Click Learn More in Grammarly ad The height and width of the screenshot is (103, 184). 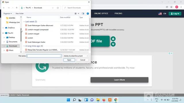point(119,80)
